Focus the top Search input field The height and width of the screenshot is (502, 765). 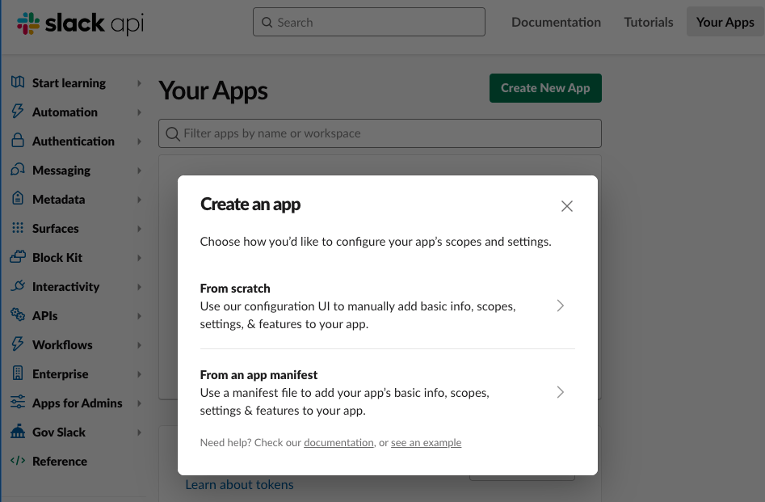click(369, 22)
